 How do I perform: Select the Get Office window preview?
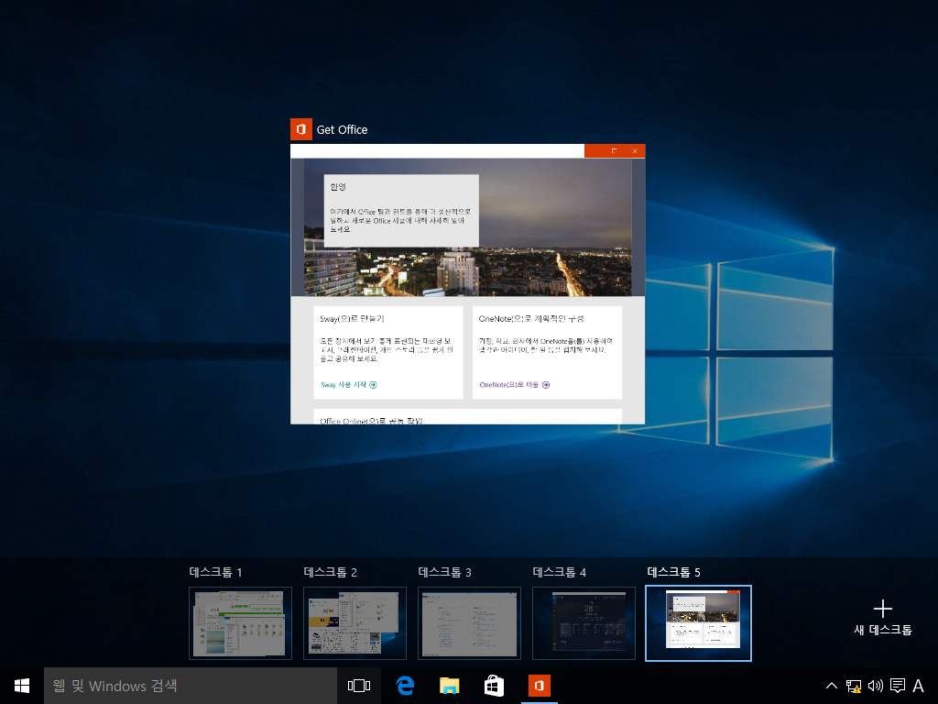point(468,284)
